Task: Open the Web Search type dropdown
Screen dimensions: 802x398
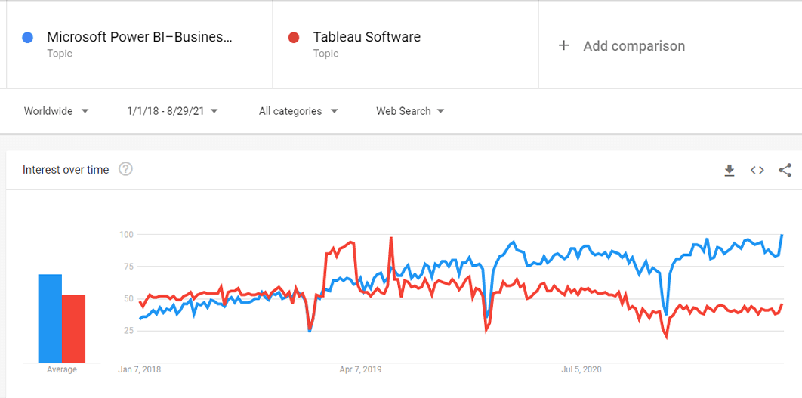Action: tap(410, 111)
